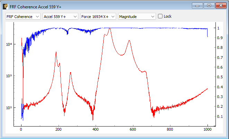Maximize the FRF Coherence window
229x139 pixels.
pyautogui.click(x=209, y=5)
